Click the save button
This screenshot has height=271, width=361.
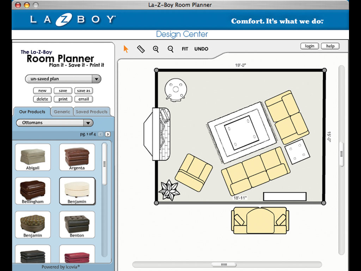point(63,91)
